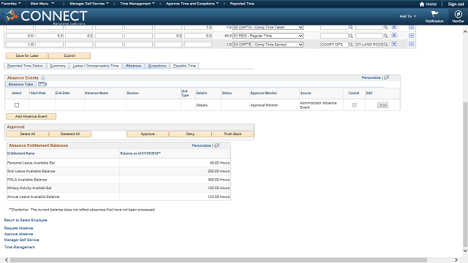Image resolution: width=468 pixels, height=263 pixels.
Task: Open first lookup in Regular Time row
Action: pos(351,36)
